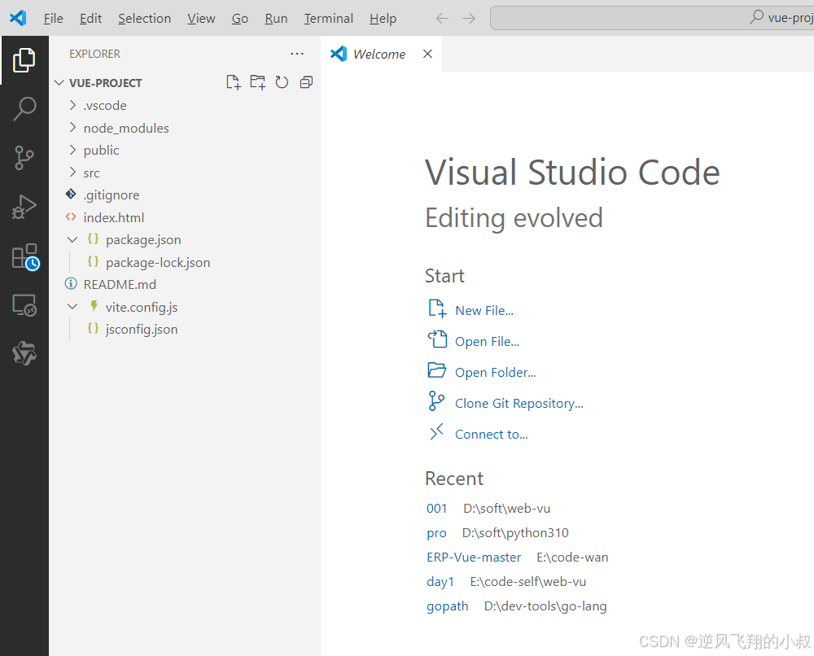The image size is (814, 656).
Task: Open the Explorer view in activity bar
Action: pos(24,60)
